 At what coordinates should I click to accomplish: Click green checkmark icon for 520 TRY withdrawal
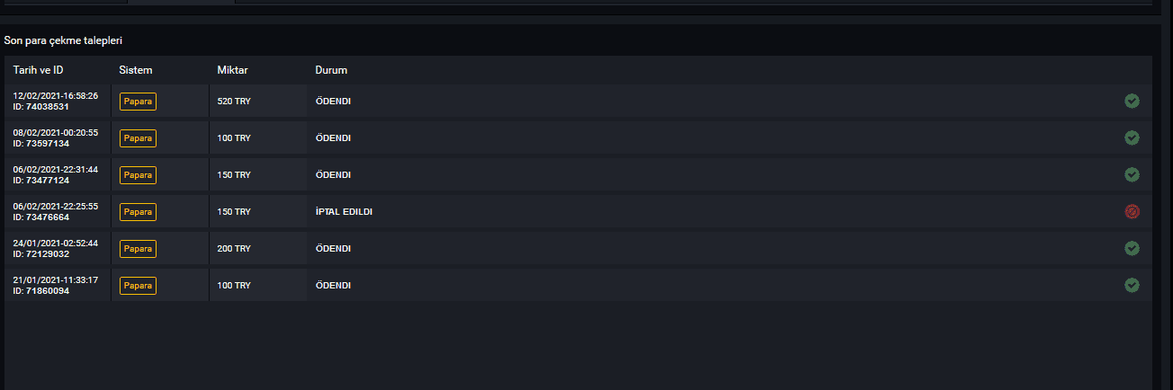click(x=1132, y=101)
